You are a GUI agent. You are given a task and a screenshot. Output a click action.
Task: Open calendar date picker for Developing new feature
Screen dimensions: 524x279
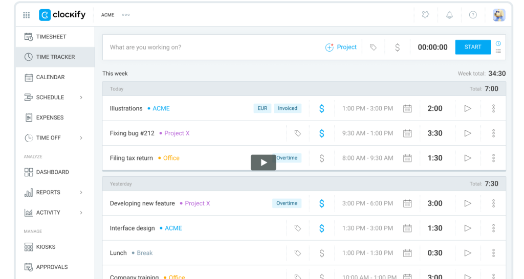coord(407,203)
